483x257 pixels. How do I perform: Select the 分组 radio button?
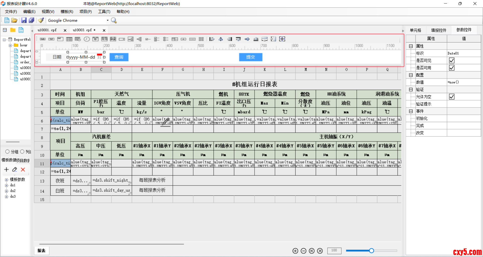point(8,152)
